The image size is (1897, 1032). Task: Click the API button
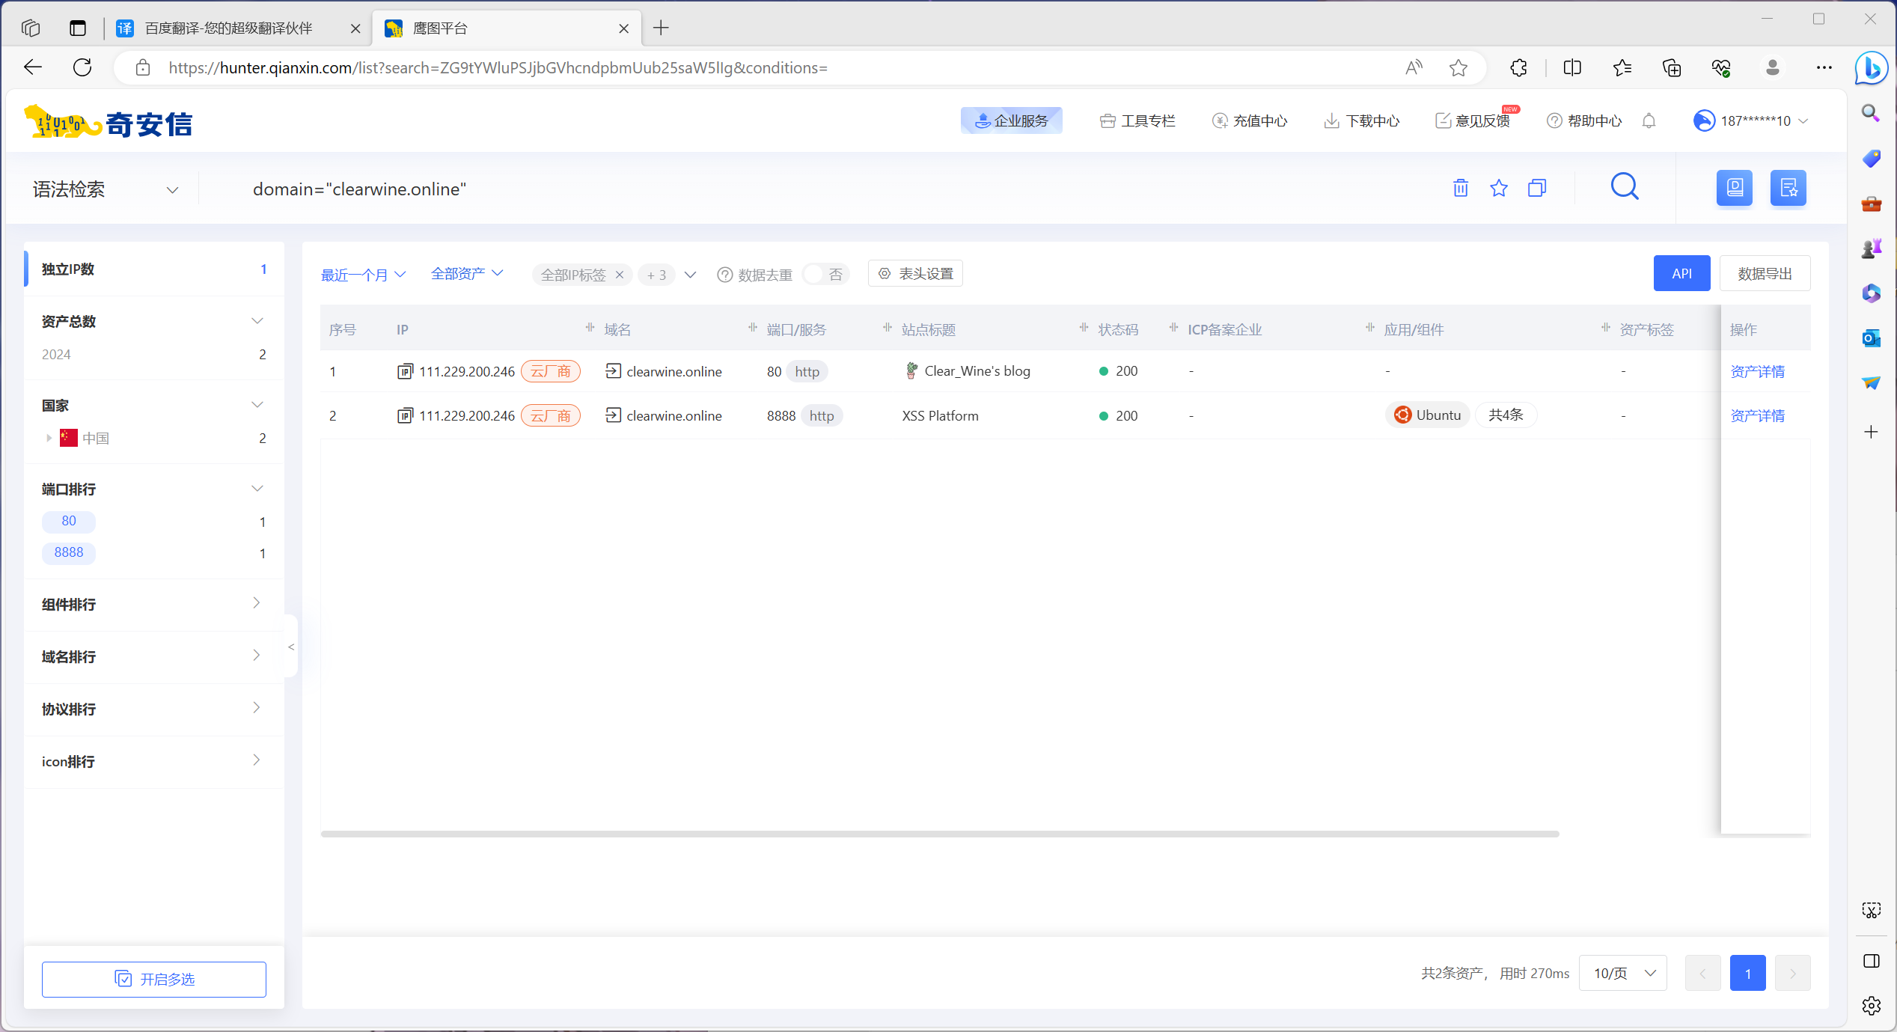pyautogui.click(x=1681, y=273)
